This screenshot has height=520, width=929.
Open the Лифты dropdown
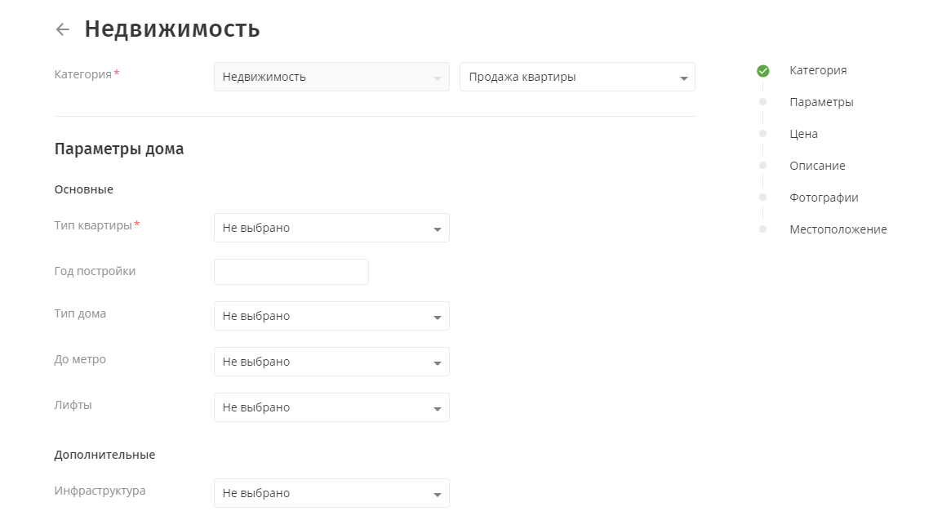point(331,407)
